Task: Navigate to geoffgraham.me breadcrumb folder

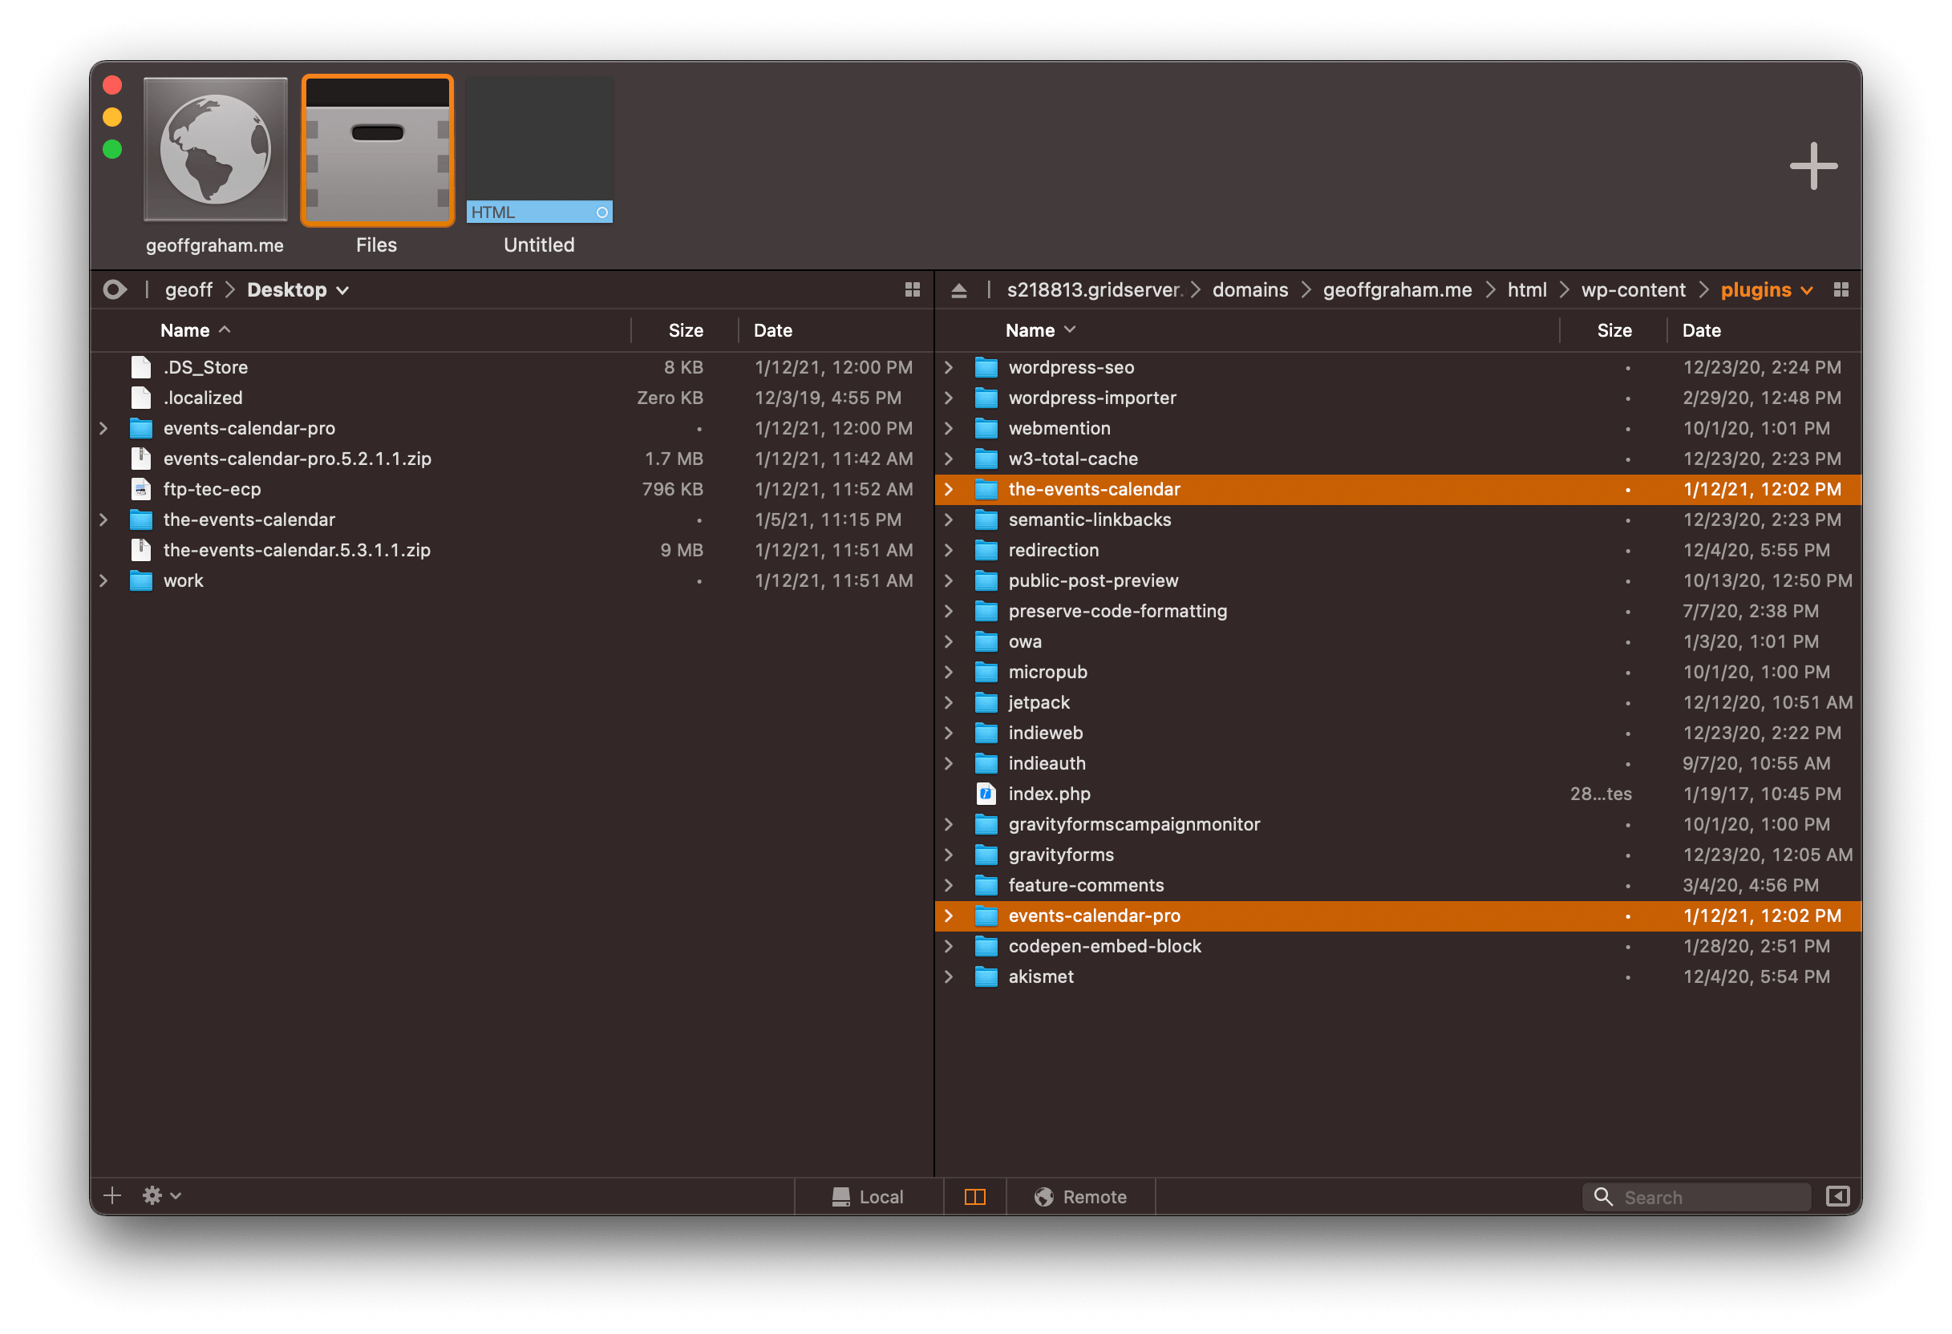Action: [x=1397, y=289]
